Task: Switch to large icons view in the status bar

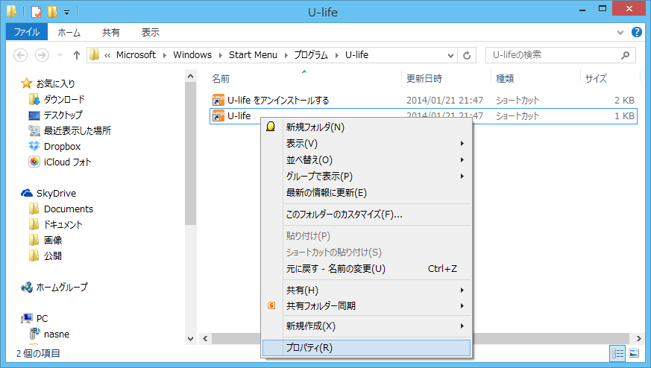Action: pos(634,354)
